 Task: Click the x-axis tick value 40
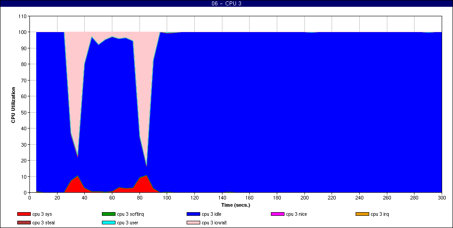pos(85,198)
